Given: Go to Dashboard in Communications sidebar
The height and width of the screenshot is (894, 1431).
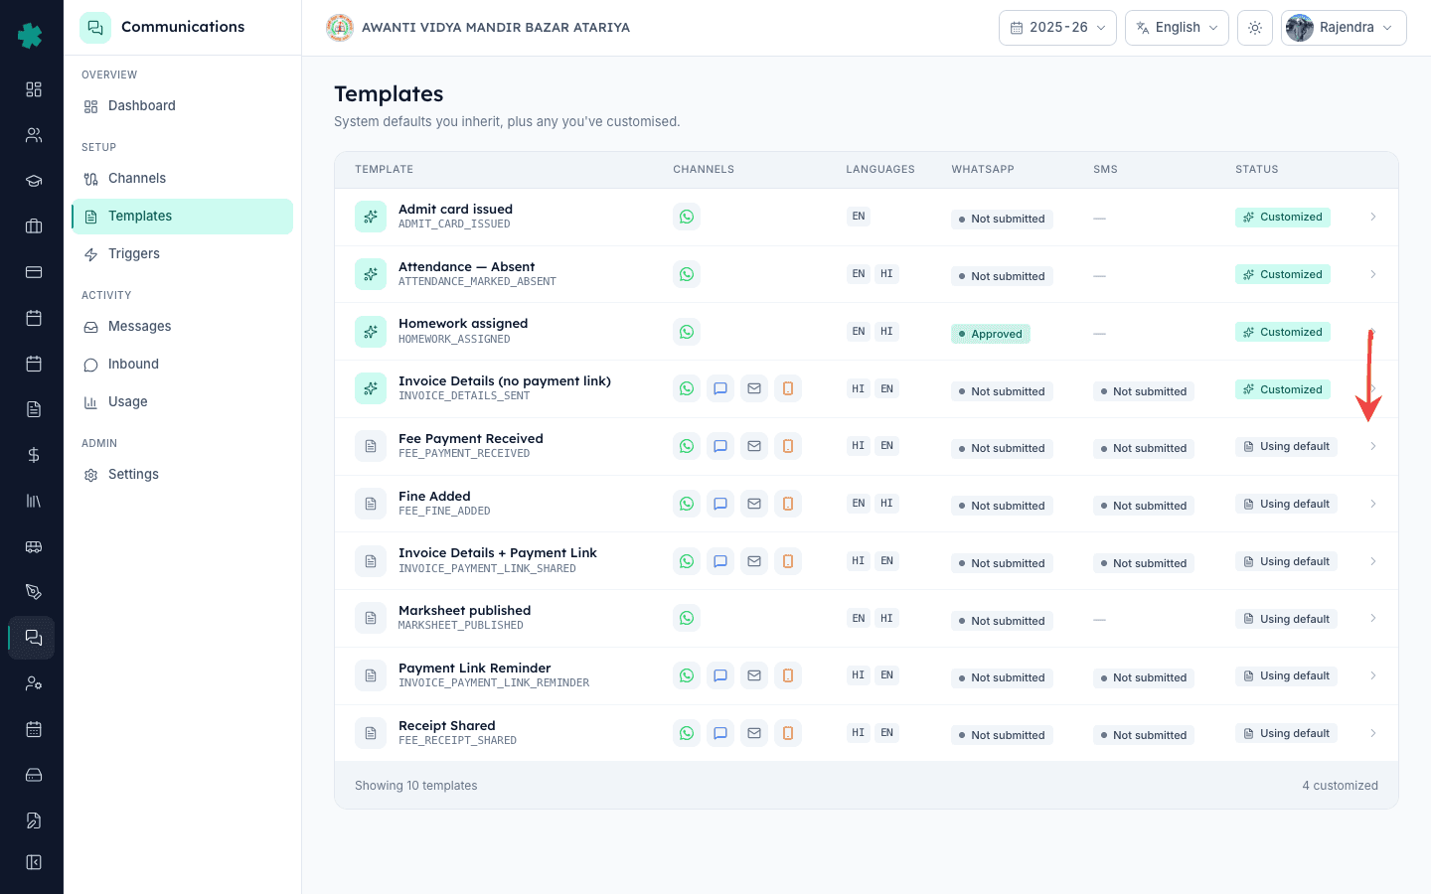Looking at the screenshot, I should (182, 106).
